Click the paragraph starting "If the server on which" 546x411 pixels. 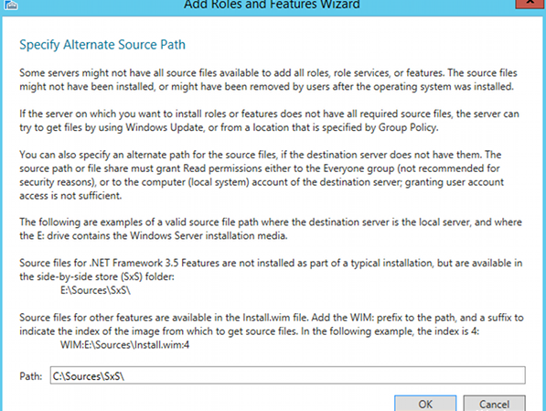269,121
